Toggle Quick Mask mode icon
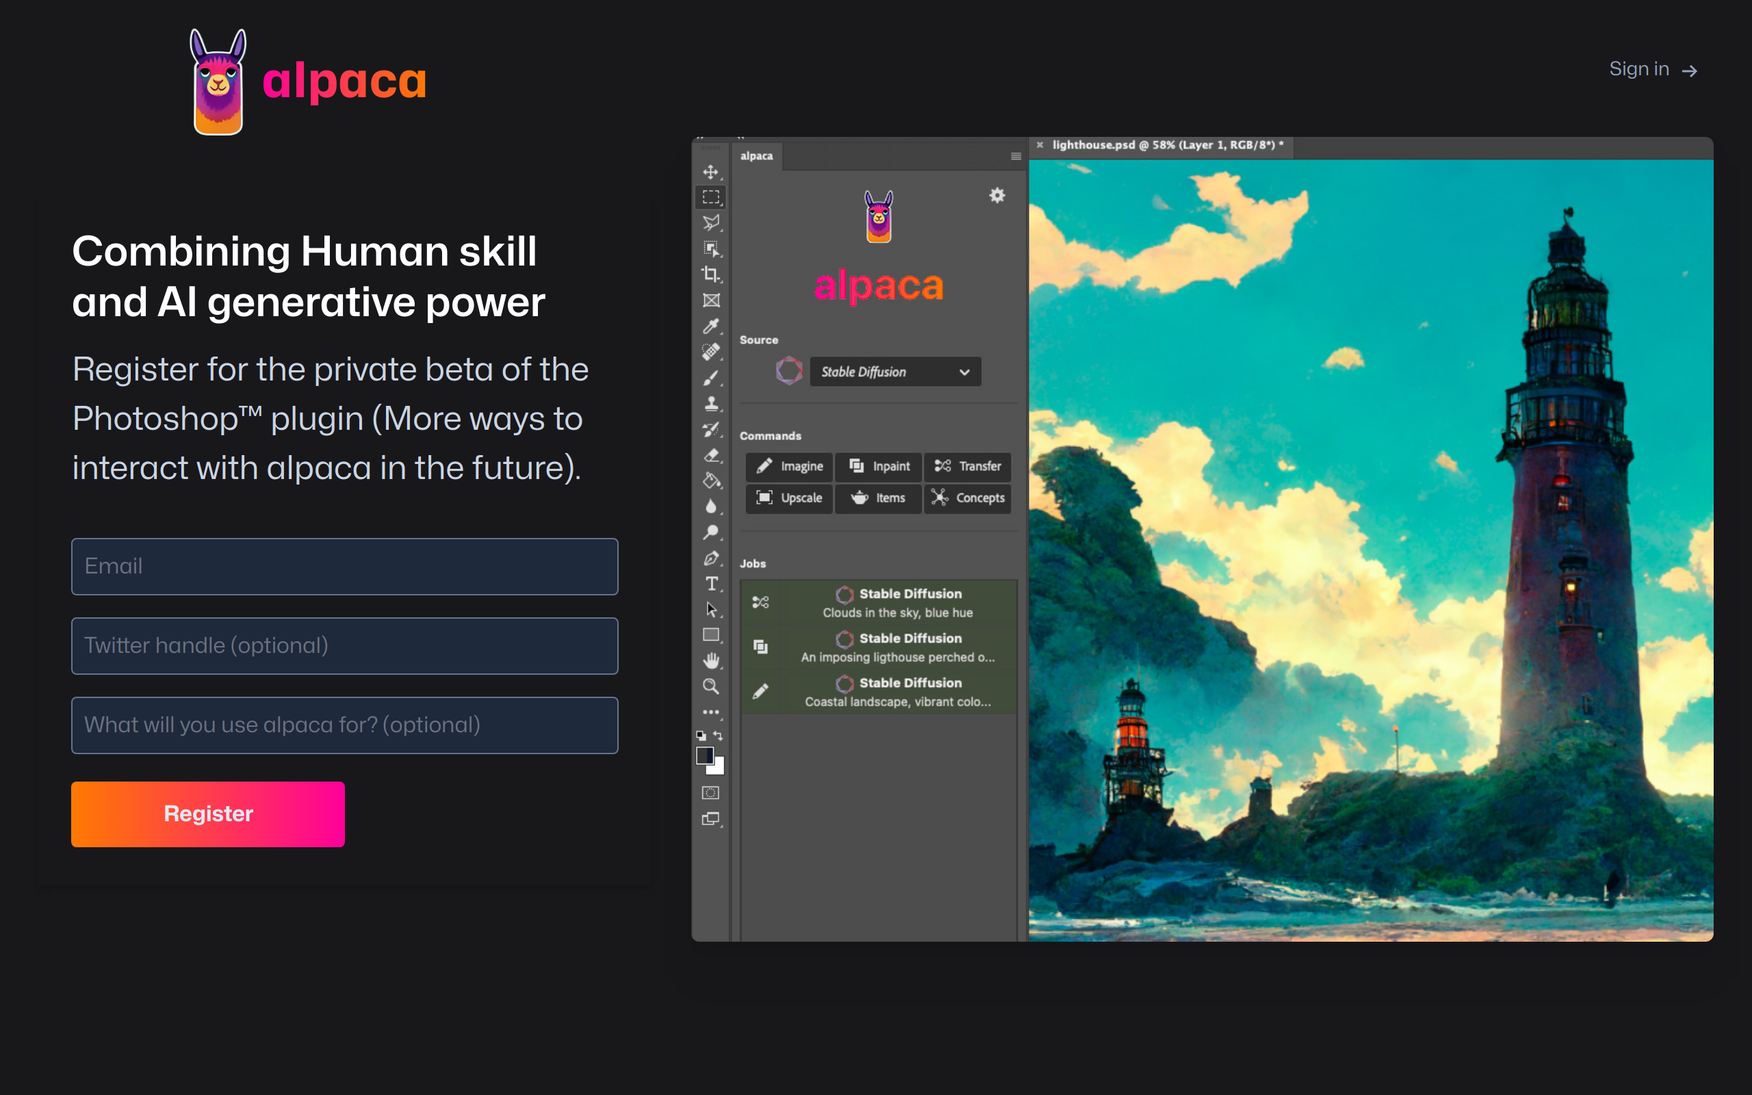Viewport: 1752px width, 1095px height. [x=711, y=793]
